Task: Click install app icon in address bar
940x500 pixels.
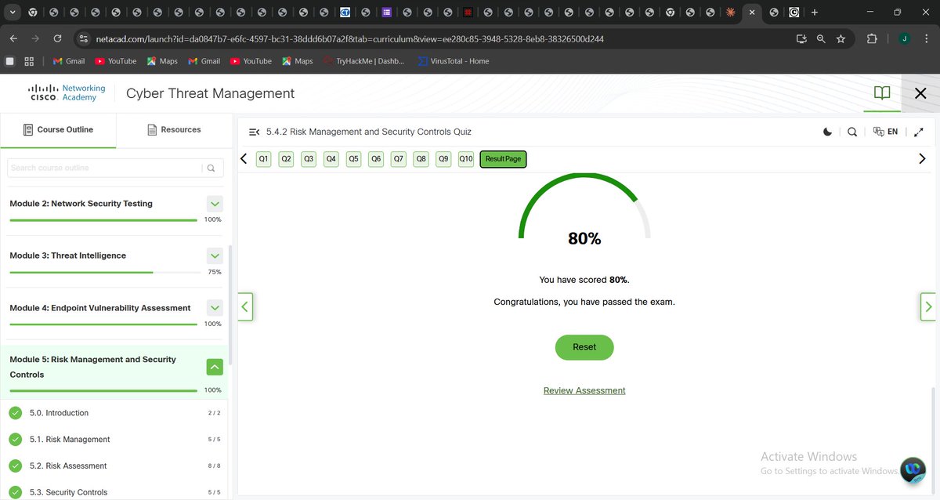Action: [801, 38]
